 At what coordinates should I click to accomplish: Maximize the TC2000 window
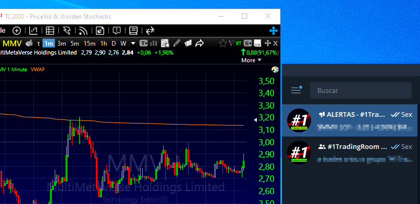pos(244,16)
